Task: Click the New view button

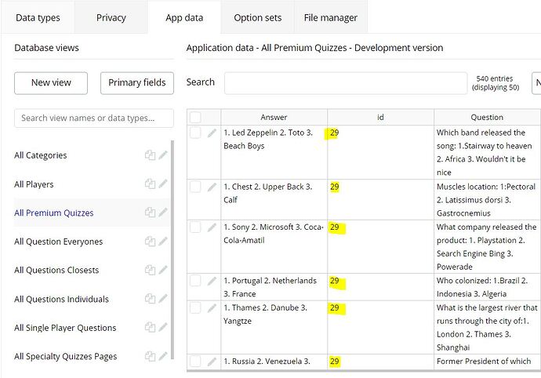Action: tap(51, 82)
